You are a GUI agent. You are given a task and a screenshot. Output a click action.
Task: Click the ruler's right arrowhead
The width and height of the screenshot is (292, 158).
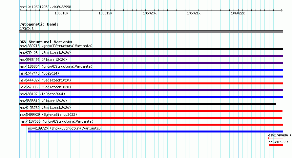click(282, 10)
